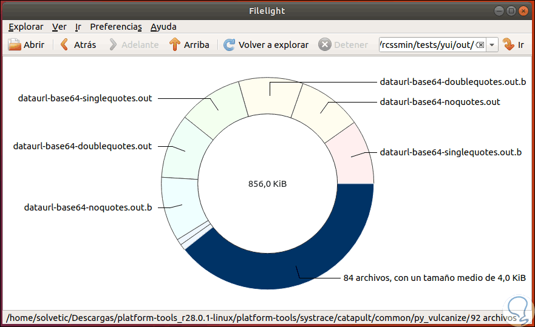Open the Explorar menu
535x327 pixels.
tap(26, 27)
